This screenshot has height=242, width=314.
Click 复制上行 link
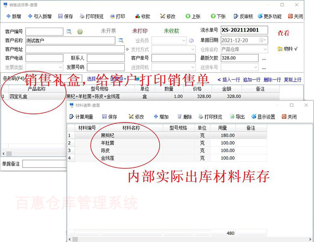coord(293,80)
